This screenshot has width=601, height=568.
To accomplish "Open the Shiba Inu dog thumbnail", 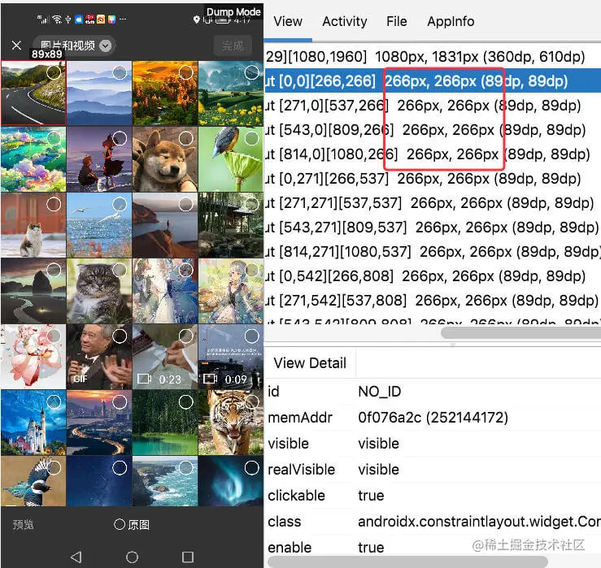I will coord(165,159).
